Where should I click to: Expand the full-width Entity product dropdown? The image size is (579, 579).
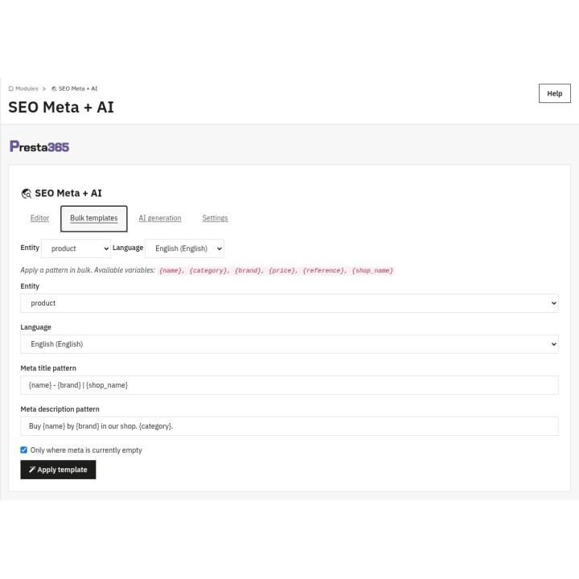click(x=289, y=303)
